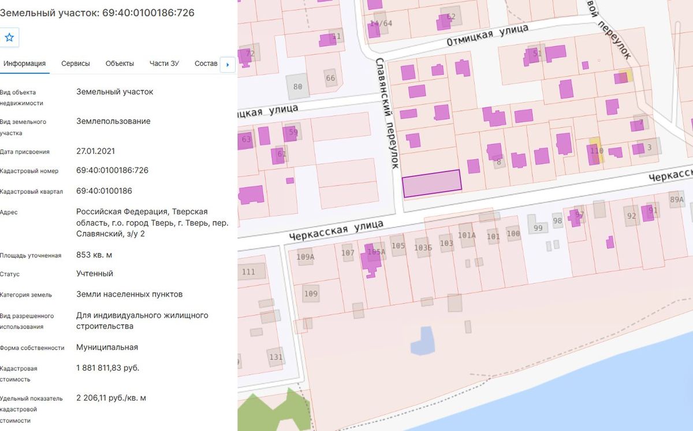Select building 66 on the map

[330, 78]
